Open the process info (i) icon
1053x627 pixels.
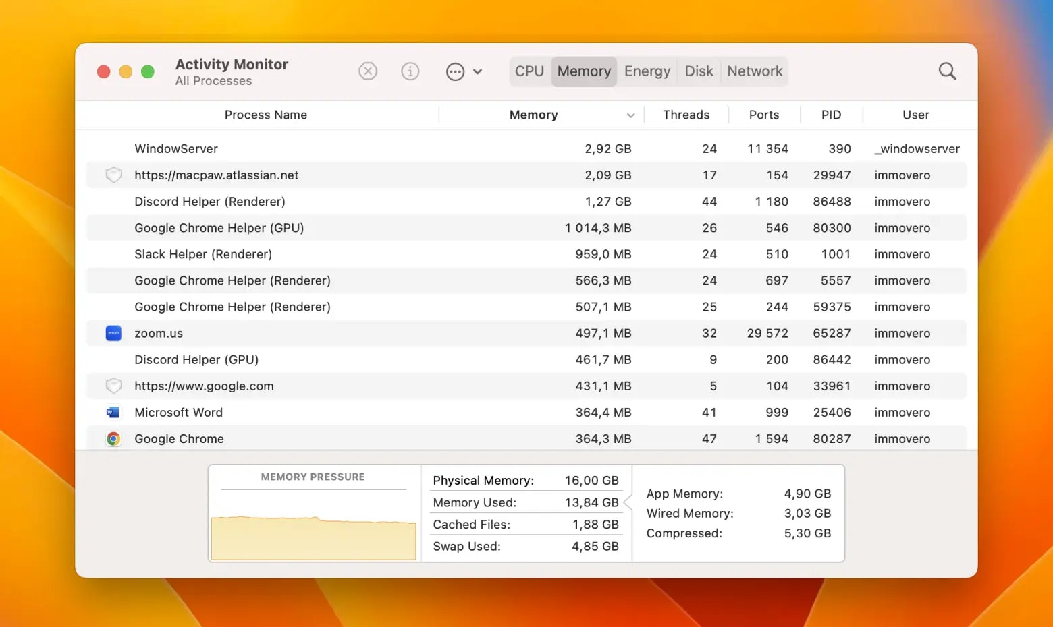point(410,71)
